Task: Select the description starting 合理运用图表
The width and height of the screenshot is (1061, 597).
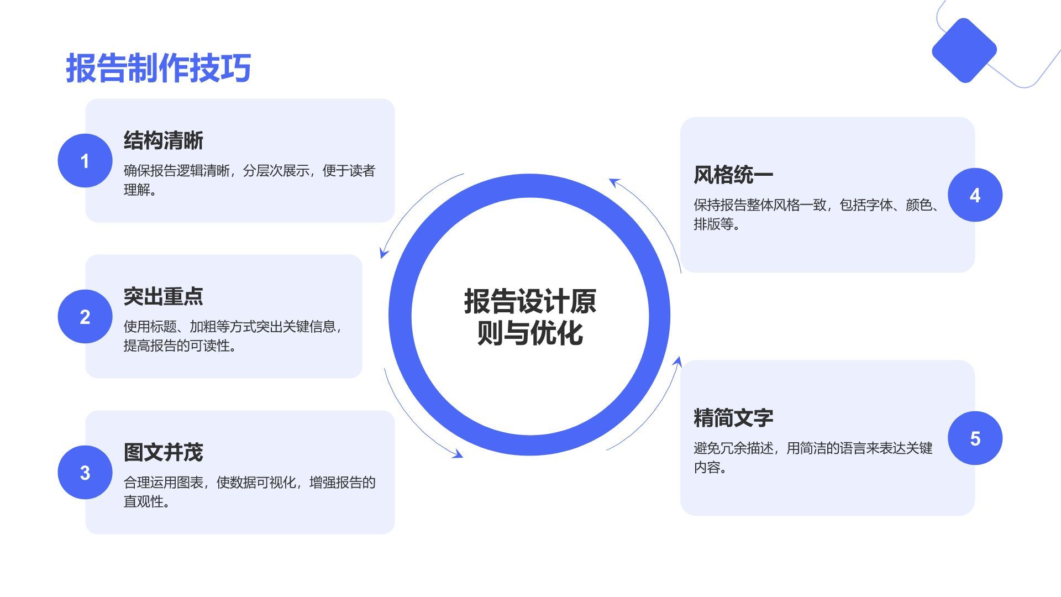Action: 249,492
